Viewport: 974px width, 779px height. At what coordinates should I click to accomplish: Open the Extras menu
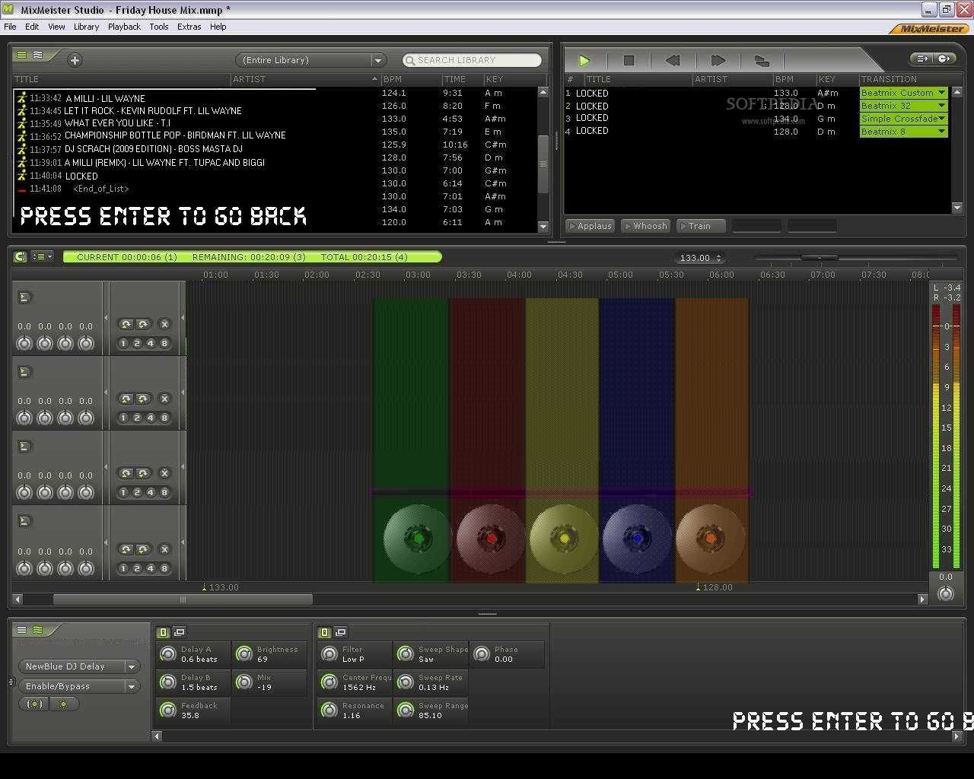[189, 27]
